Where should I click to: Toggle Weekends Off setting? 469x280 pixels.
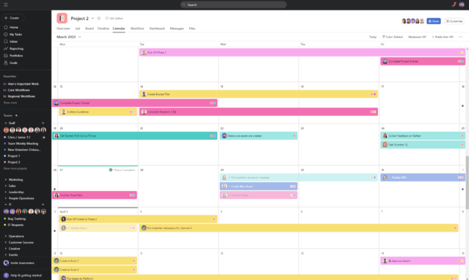pos(417,37)
